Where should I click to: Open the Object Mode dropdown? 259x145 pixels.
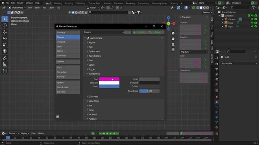click(x=17, y=8)
